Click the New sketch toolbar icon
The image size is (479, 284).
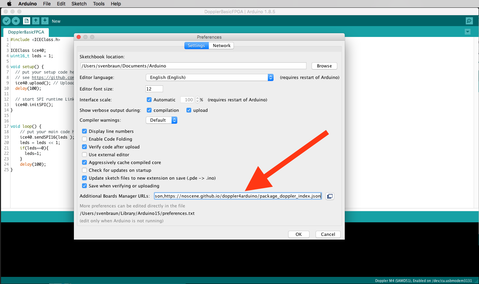26,21
